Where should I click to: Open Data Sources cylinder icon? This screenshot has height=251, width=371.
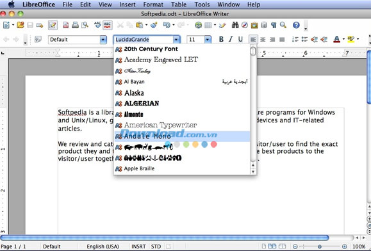(264, 25)
